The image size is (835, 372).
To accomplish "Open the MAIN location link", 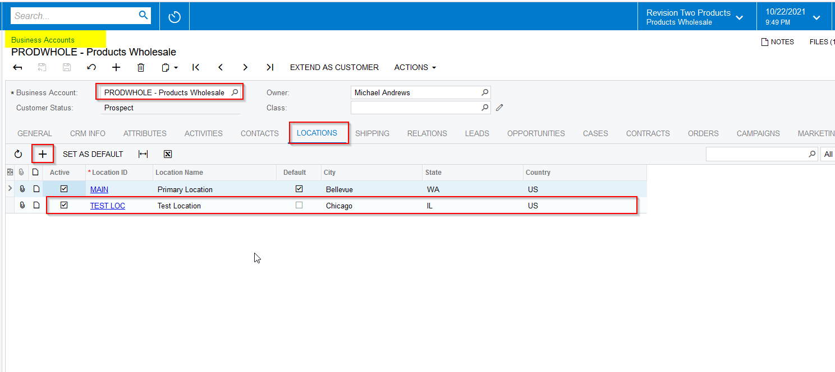I will 99,189.
